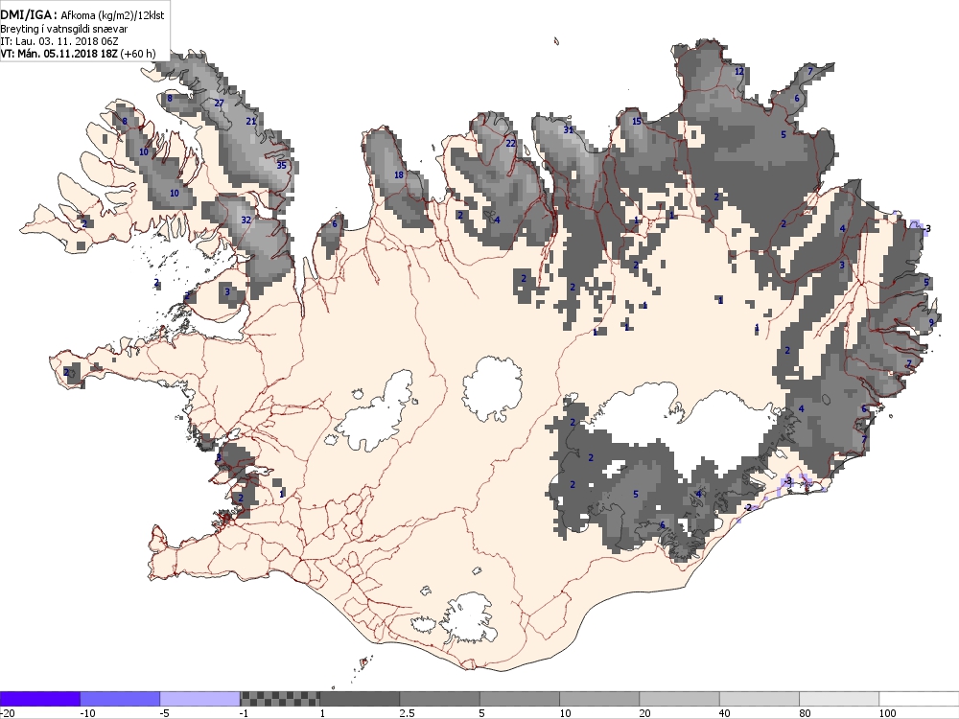This screenshot has width=959, height=719.
Task: Click the value 15 on the map
Action: pos(637,121)
